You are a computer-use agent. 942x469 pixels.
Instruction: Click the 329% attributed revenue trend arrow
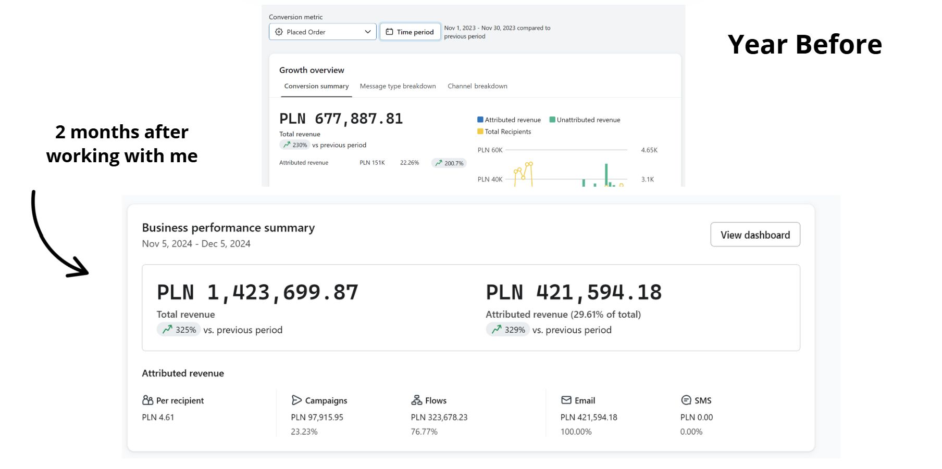click(x=497, y=329)
